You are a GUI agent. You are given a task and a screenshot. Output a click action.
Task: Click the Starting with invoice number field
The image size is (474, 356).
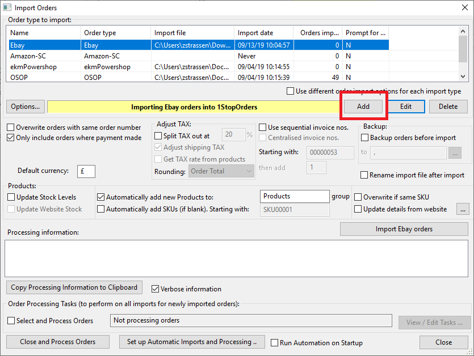pyautogui.click(x=330, y=152)
